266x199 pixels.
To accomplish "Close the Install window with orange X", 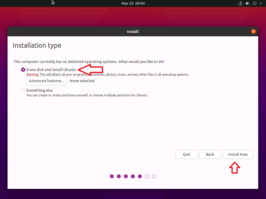I will point(254,31).
